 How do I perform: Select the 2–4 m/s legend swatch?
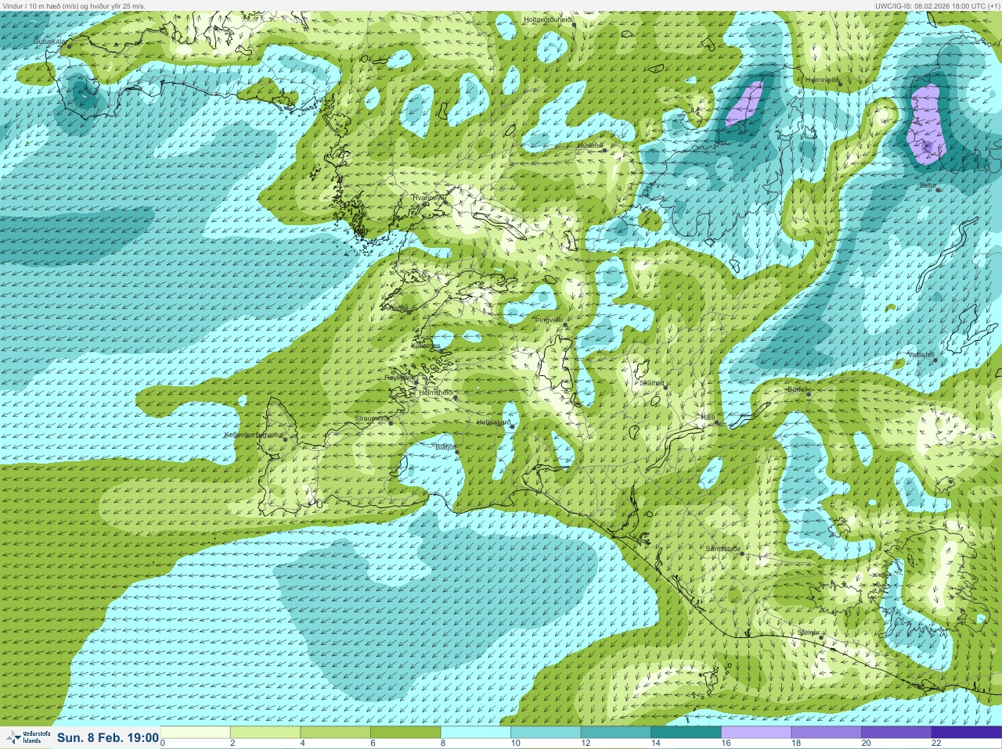[x=266, y=733]
